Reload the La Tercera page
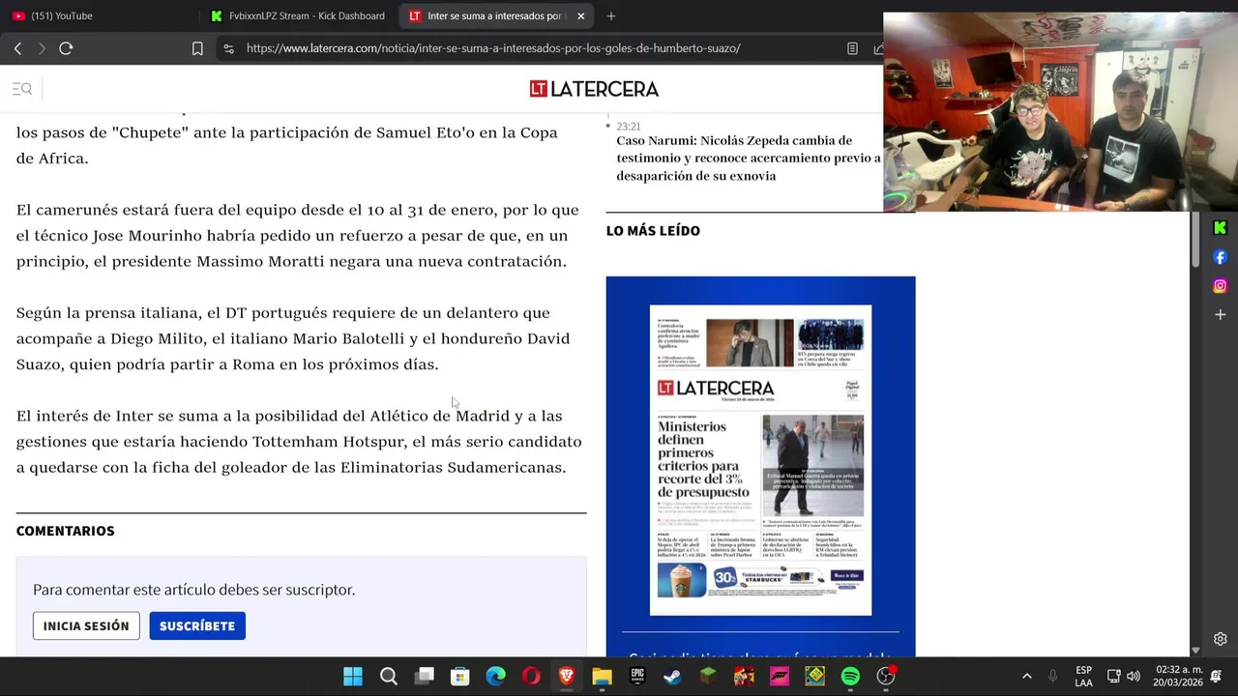The height and width of the screenshot is (696, 1238). pyautogui.click(x=66, y=48)
